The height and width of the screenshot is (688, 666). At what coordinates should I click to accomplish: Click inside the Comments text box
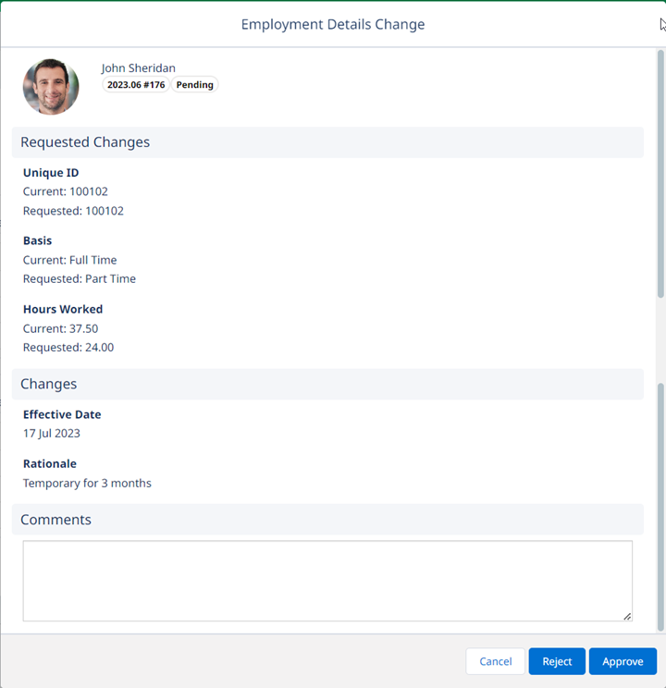point(327,581)
